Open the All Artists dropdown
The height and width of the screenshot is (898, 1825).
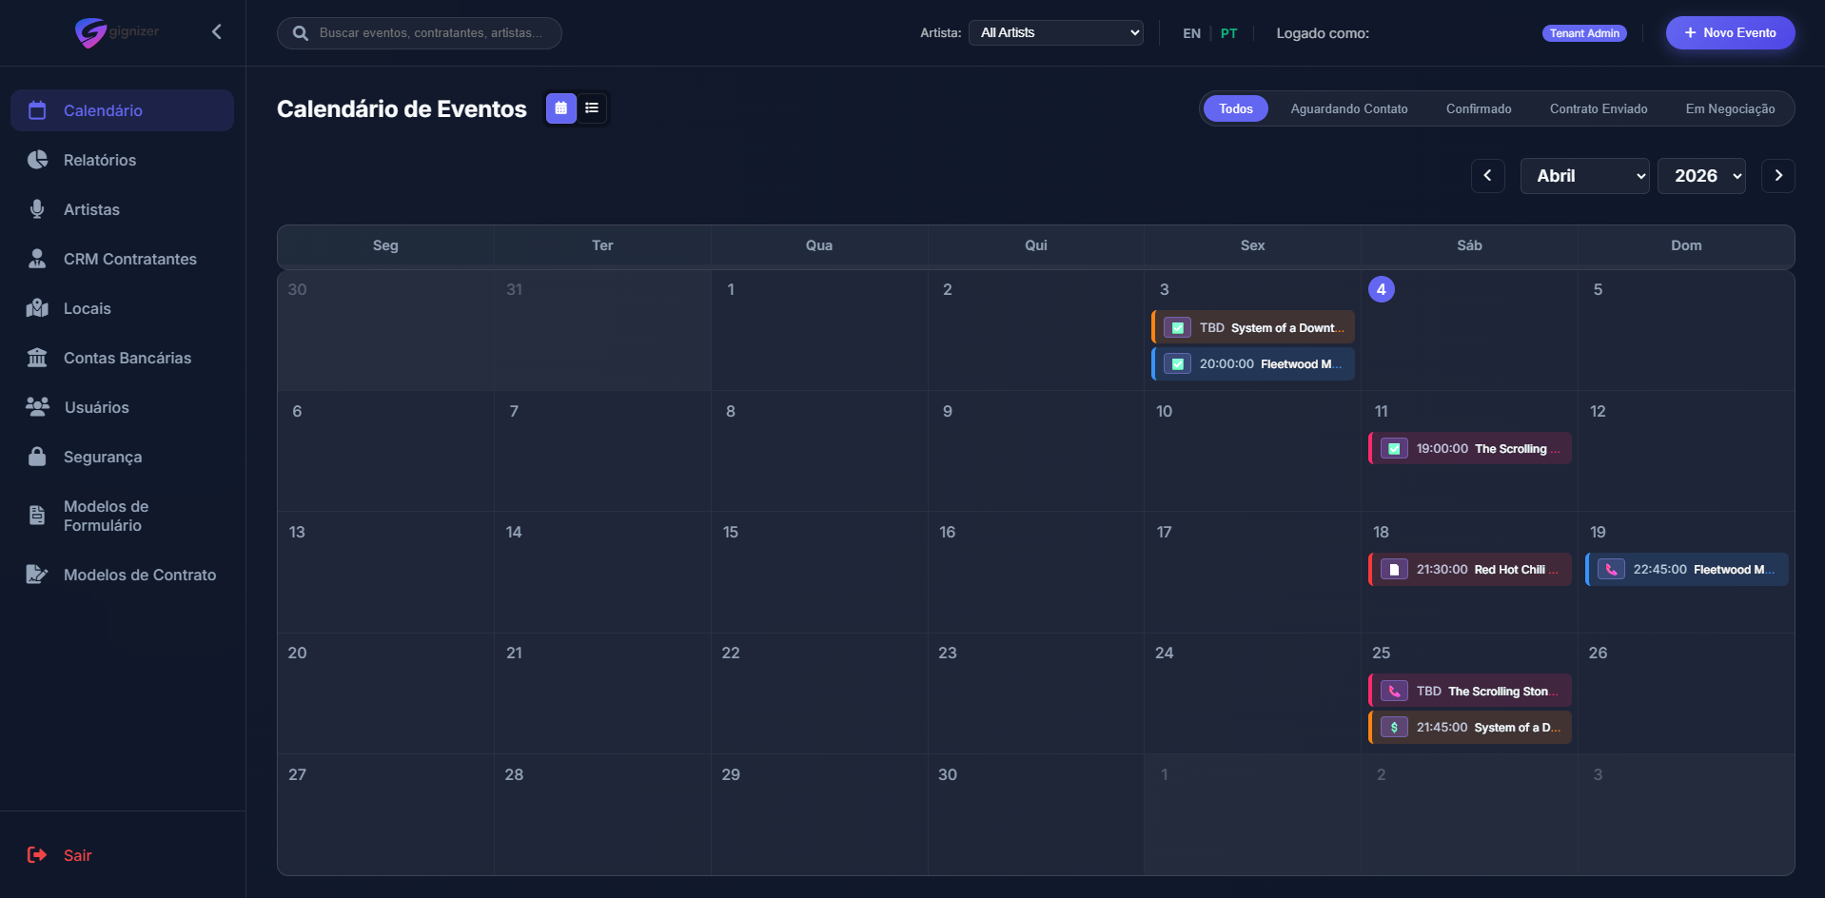pos(1055,33)
